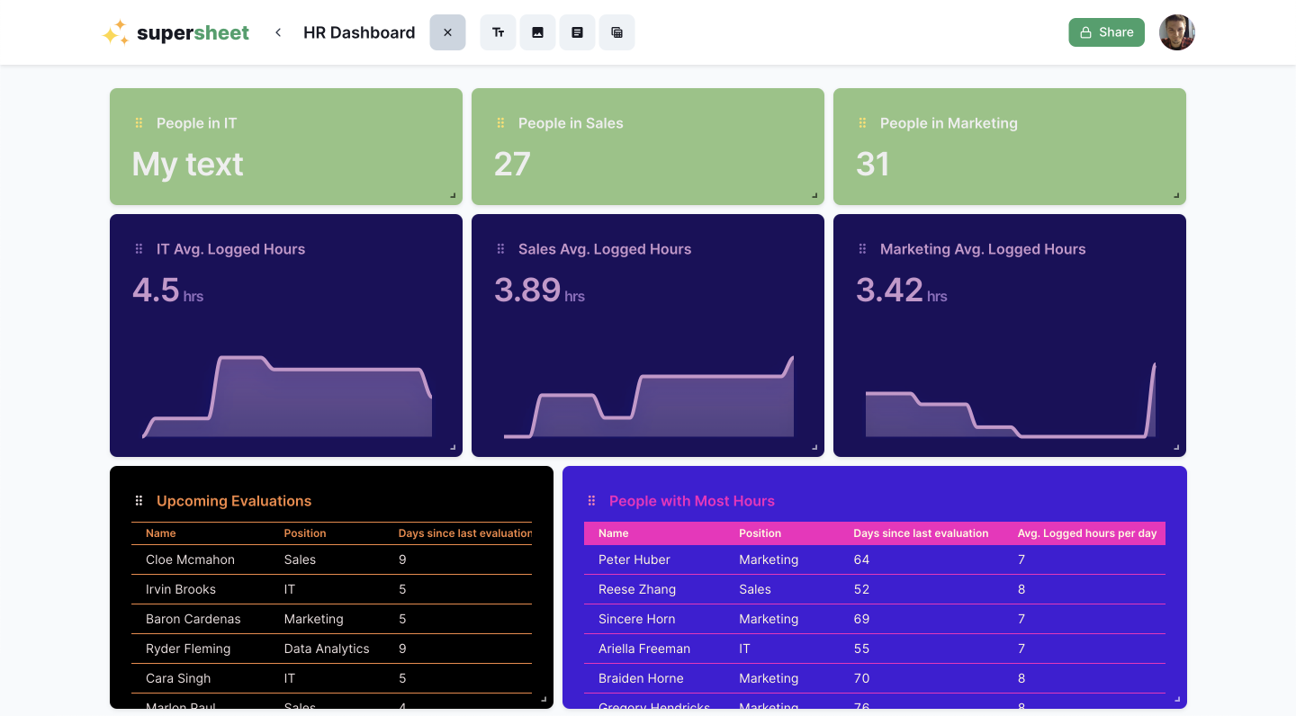Screen dimensions: 1296x716
Task: Add an image widget from toolbar
Action: click(x=537, y=32)
